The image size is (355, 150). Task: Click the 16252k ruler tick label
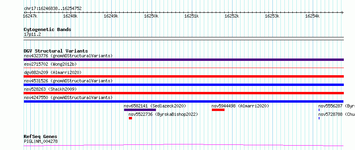pos(232,16)
